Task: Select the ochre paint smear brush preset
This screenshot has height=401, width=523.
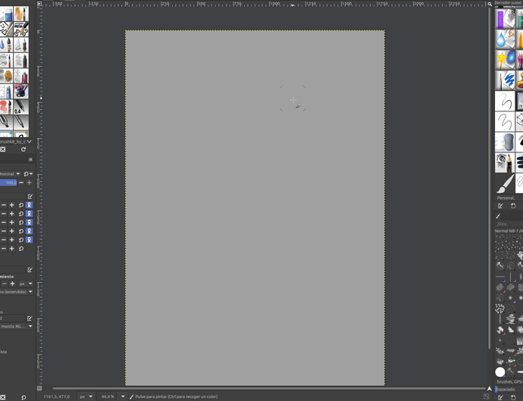Action: click(x=21, y=14)
